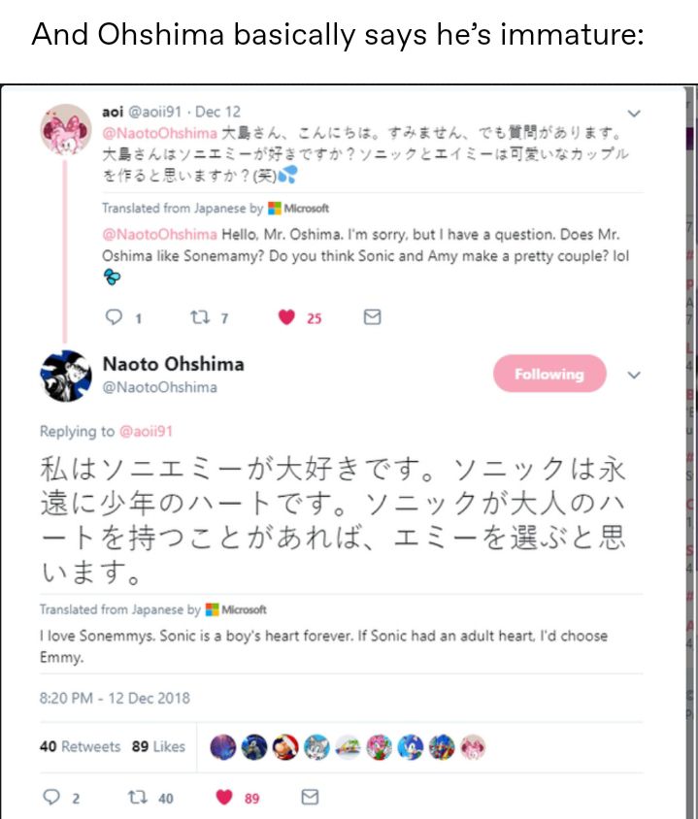Open direct message envelope on aoi's tweet
The height and width of the screenshot is (819, 698).
pos(372,316)
